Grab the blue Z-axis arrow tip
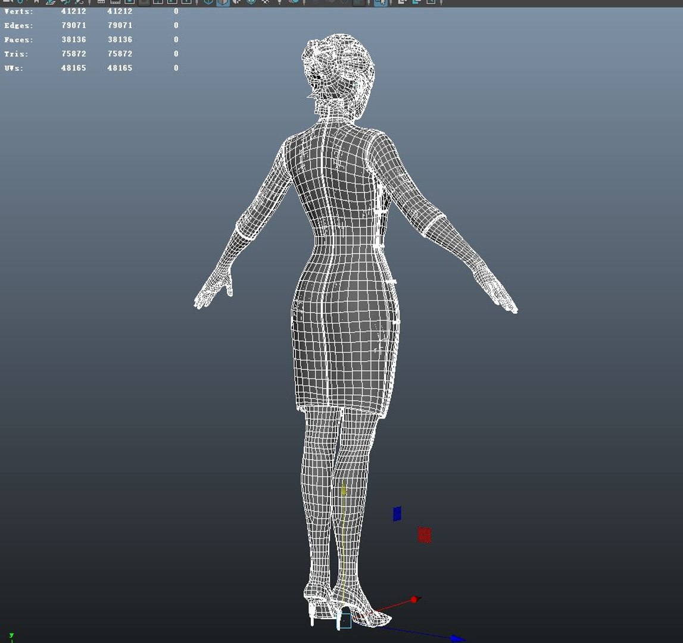The width and height of the screenshot is (683, 643). pyautogui.click(x=459, y=639)
